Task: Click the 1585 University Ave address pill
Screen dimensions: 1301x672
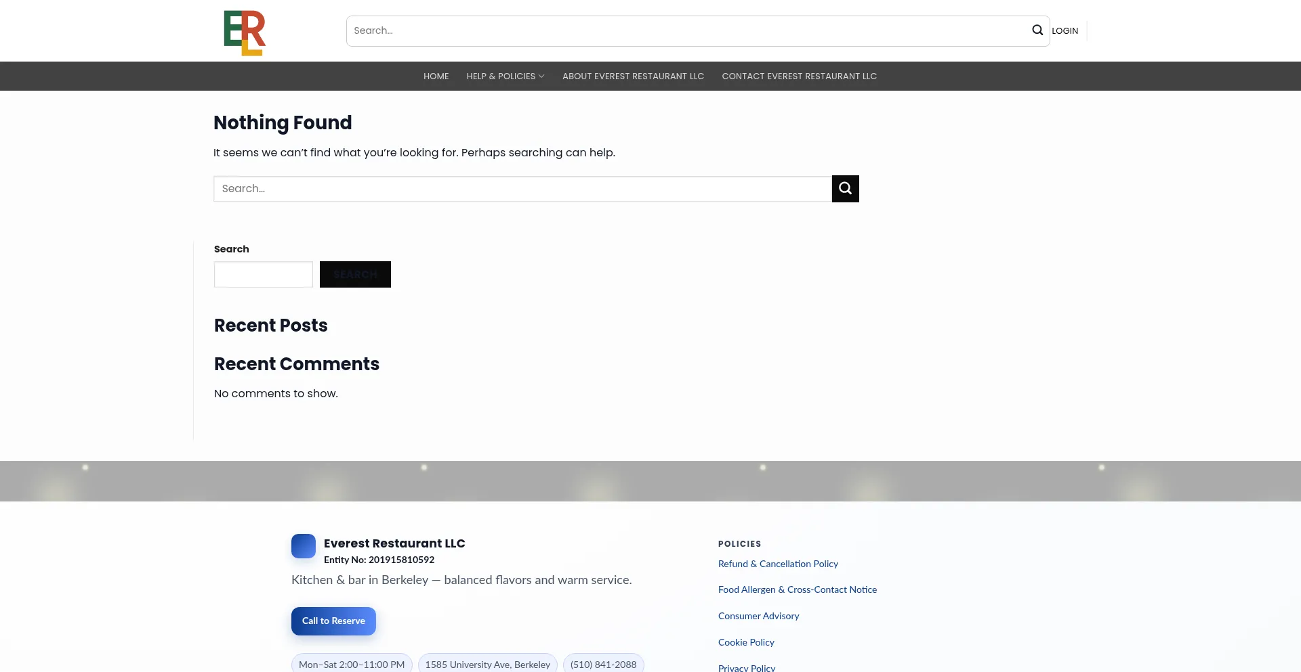Action: (x=487, y=665)
